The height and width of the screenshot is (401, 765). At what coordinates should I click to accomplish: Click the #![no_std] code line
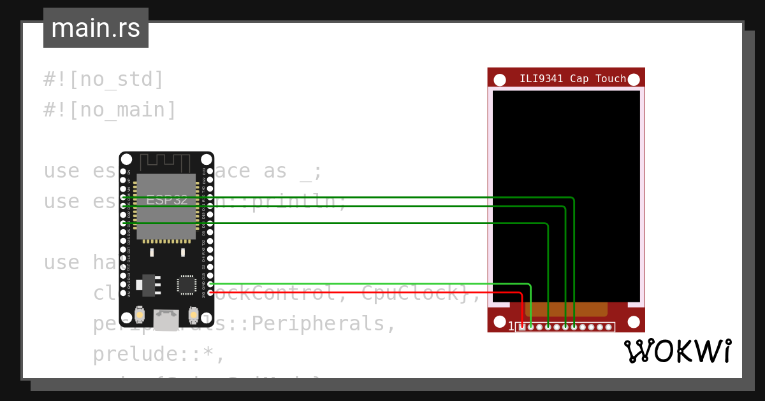click(x=104, y=80)
